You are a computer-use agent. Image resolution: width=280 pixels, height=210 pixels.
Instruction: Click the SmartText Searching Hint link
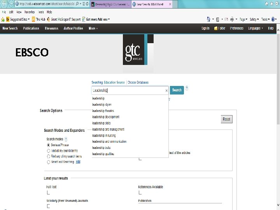coord(78,162)
